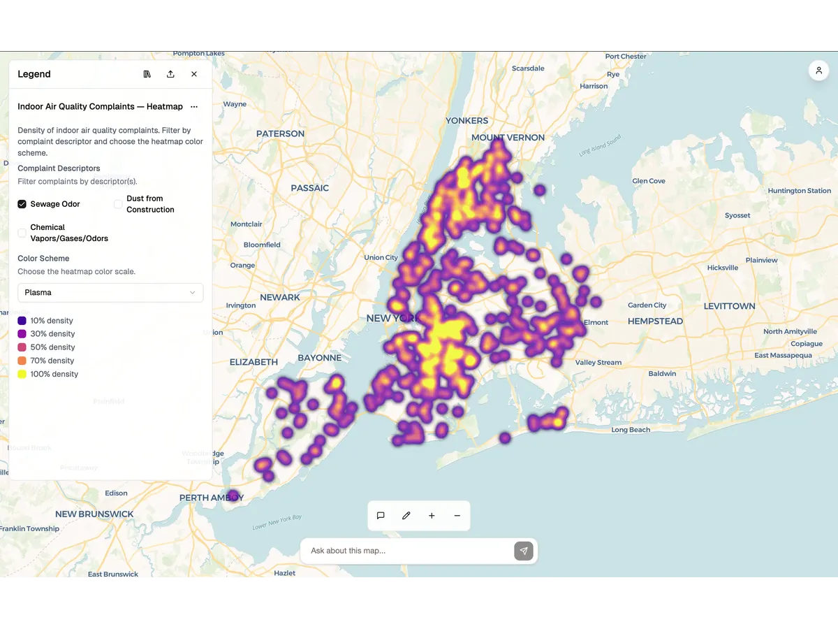Zoom out with the minus icon

(x=457, y=516)
